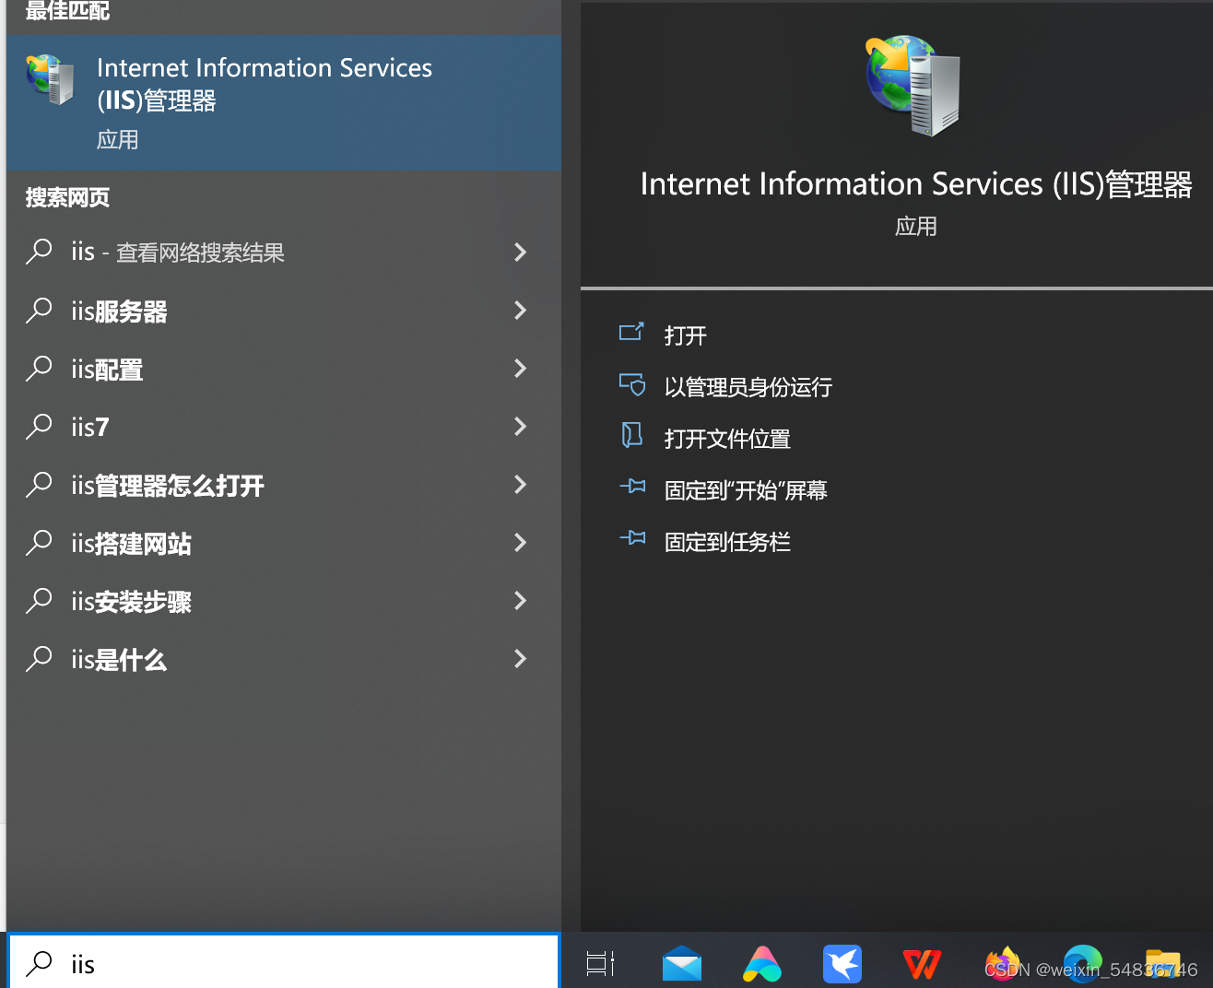Select iis管理器怎么打开 web suggestion
Image resolution: width=1213 pixels, height=988 pixels.
[168, 486]
